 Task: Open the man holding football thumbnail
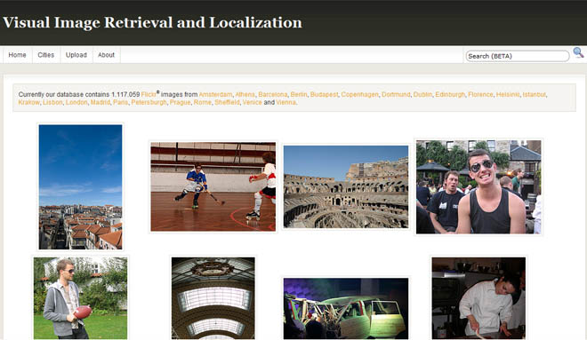coord(80,298)
